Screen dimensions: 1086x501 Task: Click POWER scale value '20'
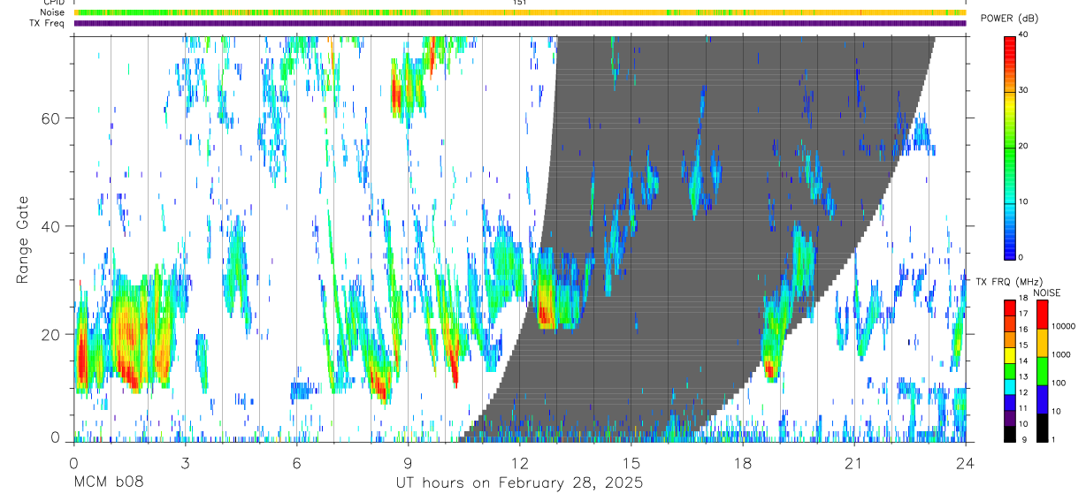pyautogui.click(x=1025, y=146)
